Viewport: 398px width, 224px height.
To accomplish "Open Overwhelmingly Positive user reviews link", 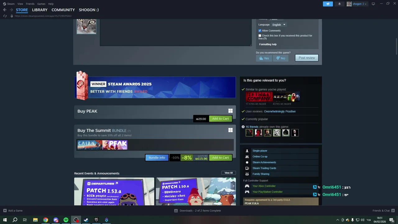I will click(x=280, y=111).
